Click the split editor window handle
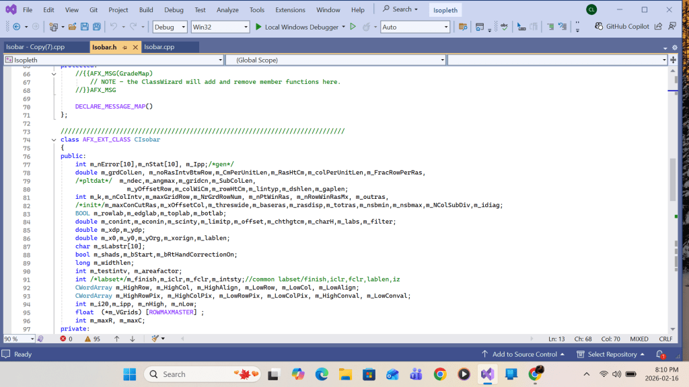 [x=673, y=60]
